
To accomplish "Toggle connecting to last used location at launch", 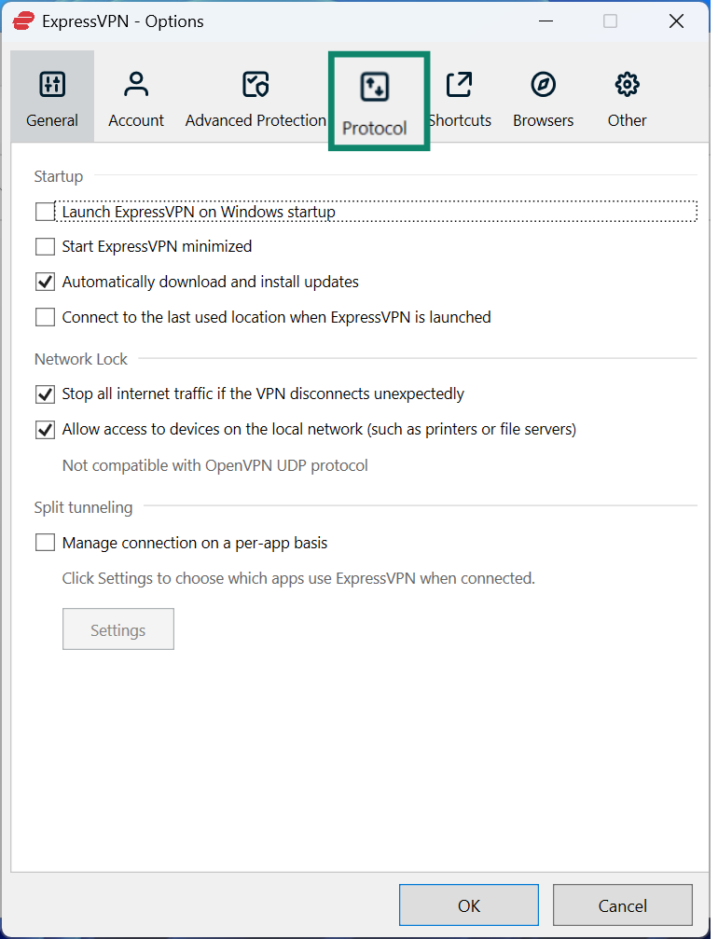I will [x=44, y=316].
